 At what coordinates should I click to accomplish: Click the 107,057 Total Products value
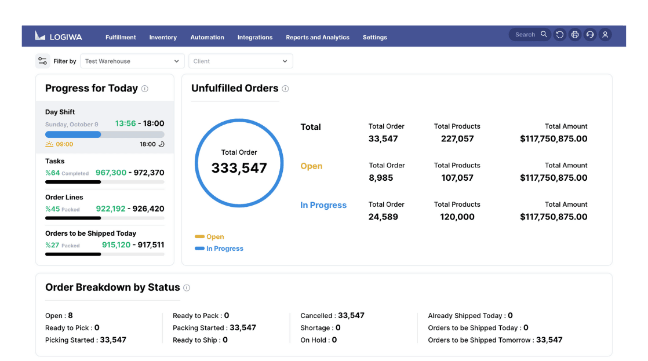click(457, 178)
